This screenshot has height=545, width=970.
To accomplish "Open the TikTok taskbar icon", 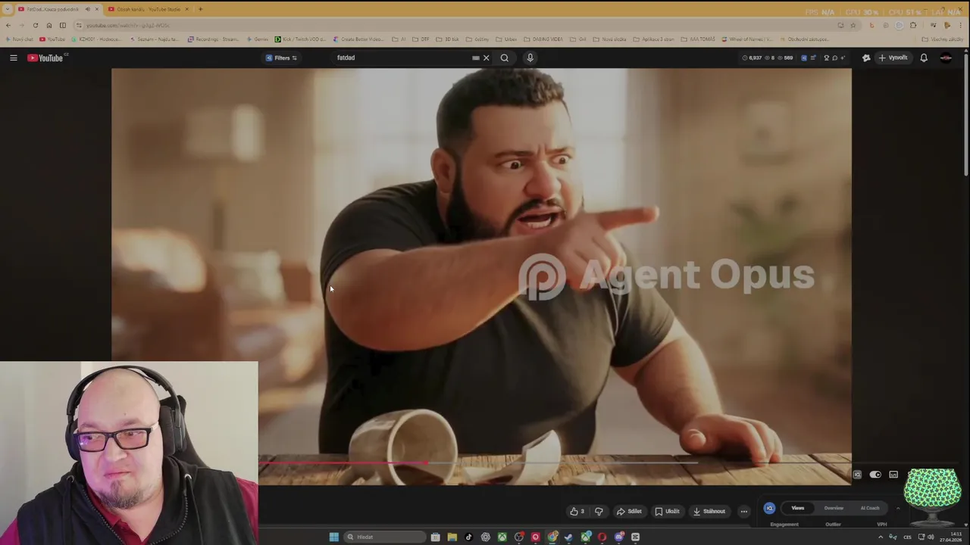I will coord(468,537).
